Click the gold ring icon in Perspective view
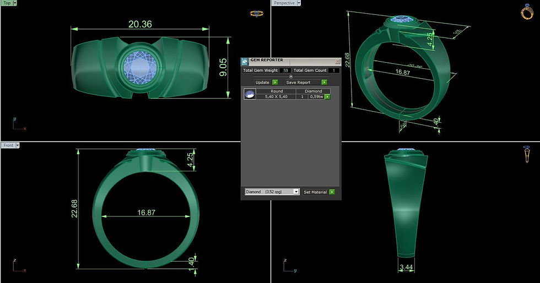 coord(527,12)
